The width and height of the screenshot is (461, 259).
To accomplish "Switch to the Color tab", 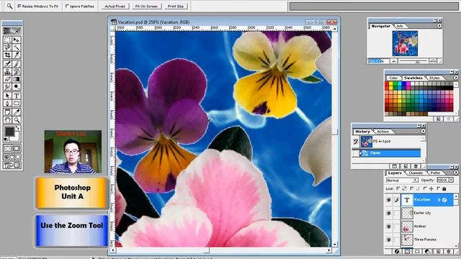I will [393, 78].
